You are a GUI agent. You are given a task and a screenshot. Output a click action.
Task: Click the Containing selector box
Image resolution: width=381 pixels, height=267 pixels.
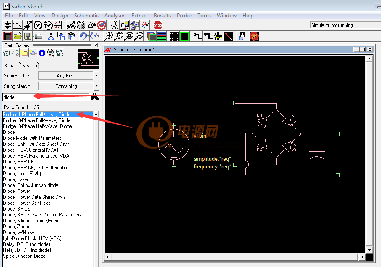(66, 86)
